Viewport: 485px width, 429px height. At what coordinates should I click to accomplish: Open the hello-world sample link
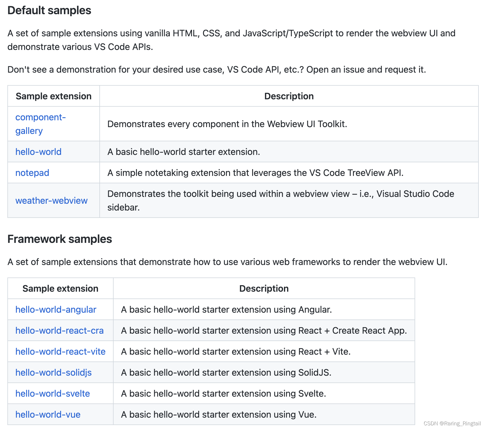click(x=38, y=152)
